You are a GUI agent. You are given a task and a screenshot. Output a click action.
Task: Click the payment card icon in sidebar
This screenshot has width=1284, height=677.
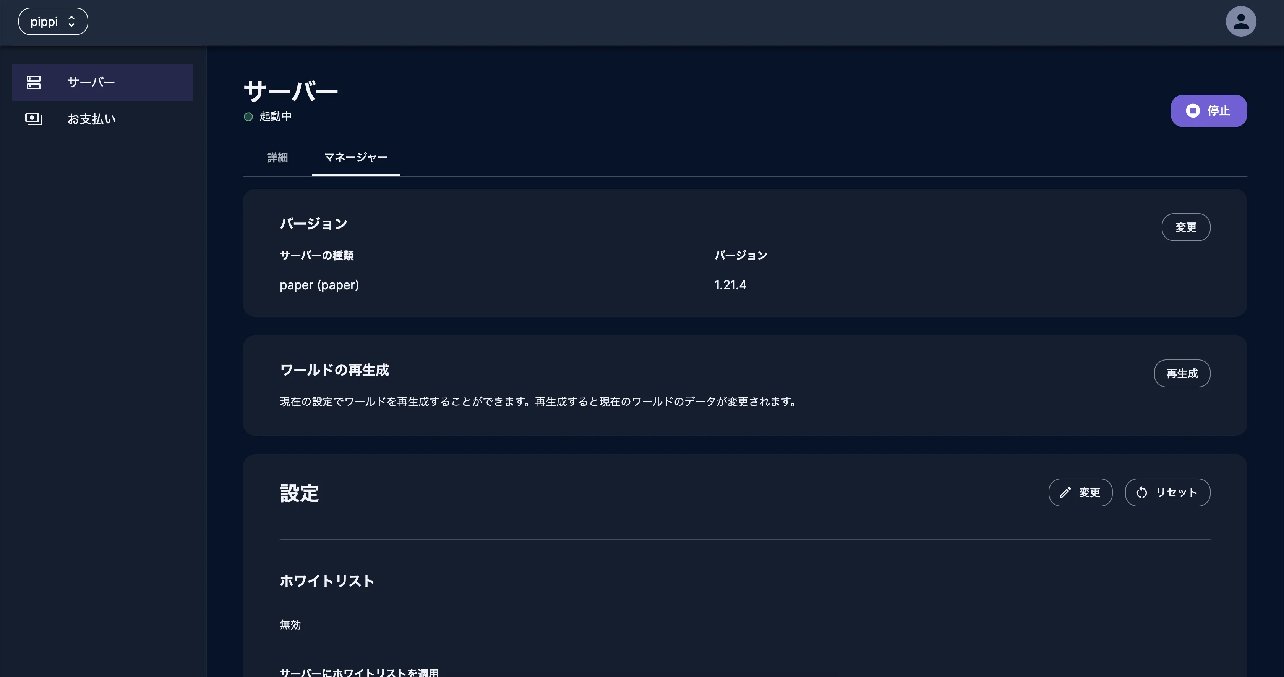tap(33, 119)
